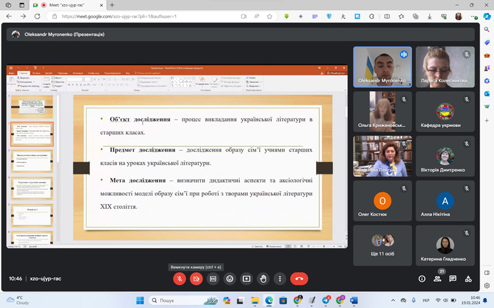The image size is (494, 308).
Task: Click the present screen icon
Action: click(246, 278)
